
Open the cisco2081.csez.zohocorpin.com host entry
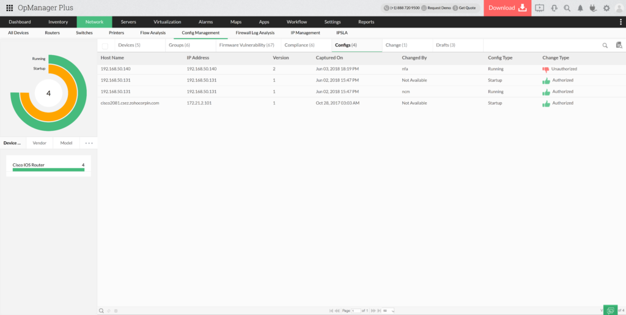130,103
